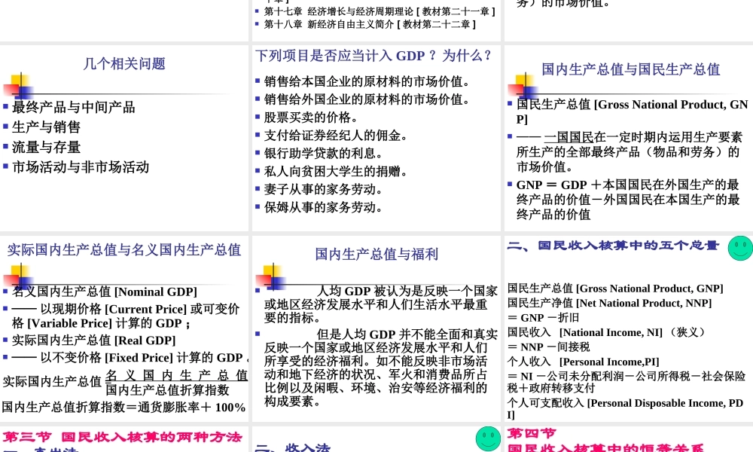Click the green smiley icon on the five totals slide
The image size is (753, 452).
pyautogui.click(x=740, y=247)
